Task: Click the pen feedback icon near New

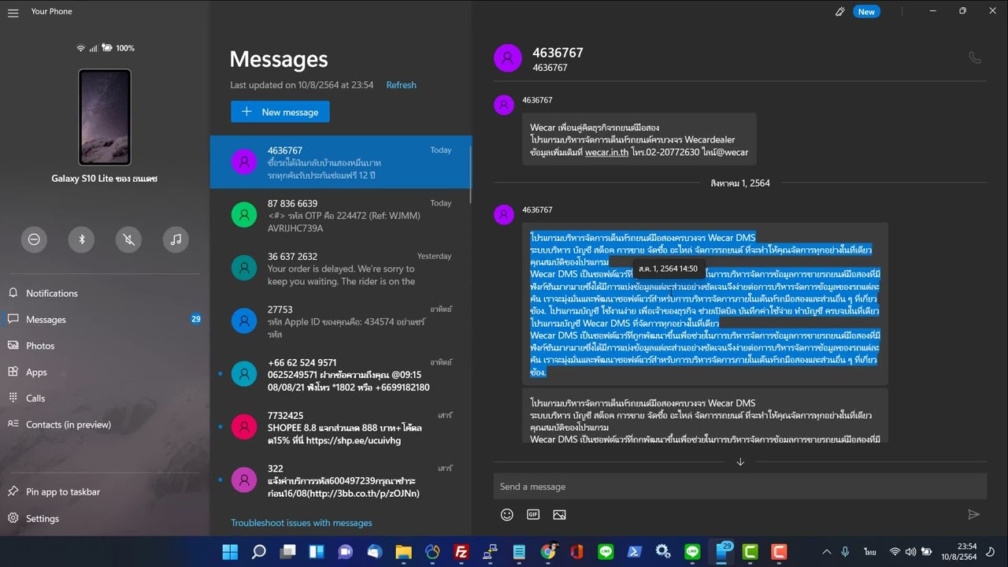Action: coord(840,12)
